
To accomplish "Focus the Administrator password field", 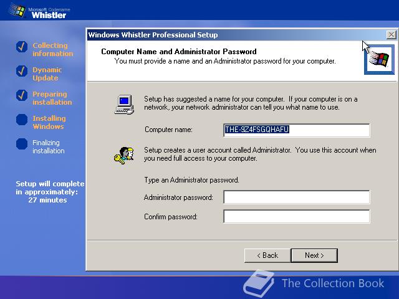I will (297, 197).
